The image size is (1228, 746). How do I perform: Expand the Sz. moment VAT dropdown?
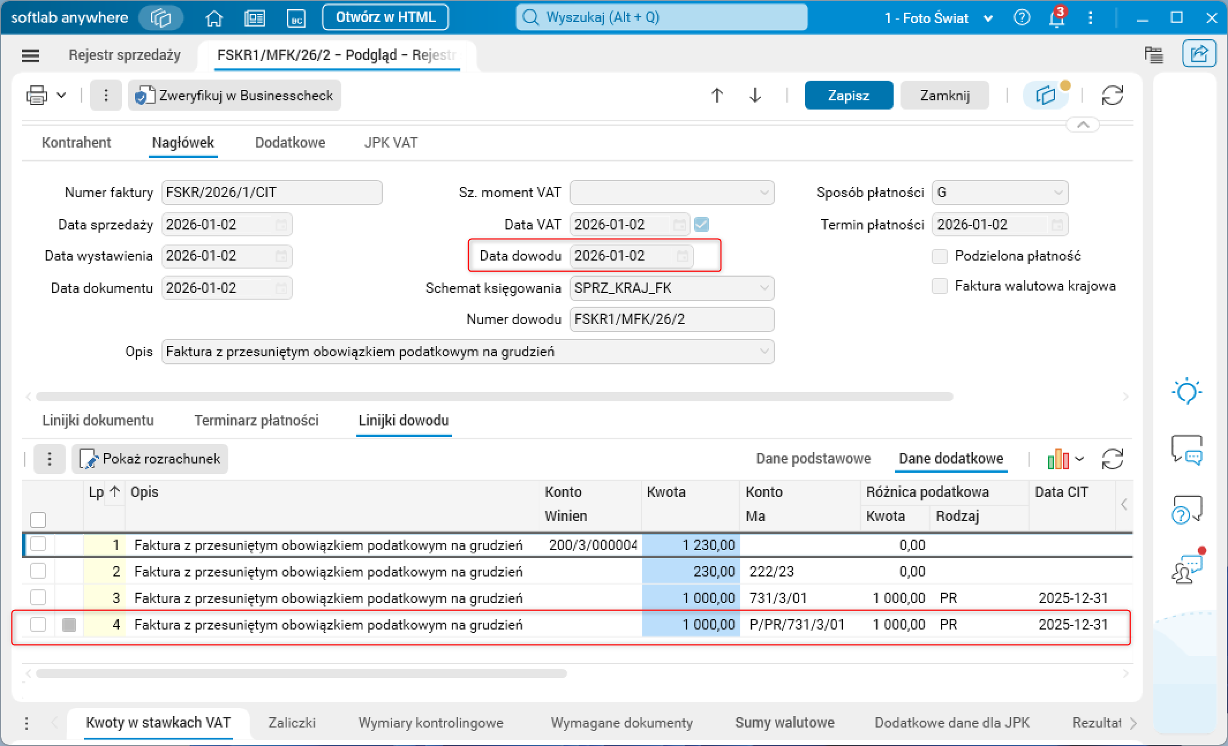click(764, 193)
